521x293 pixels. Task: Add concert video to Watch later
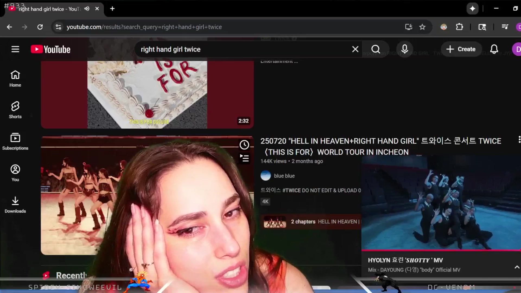point(244,145)
